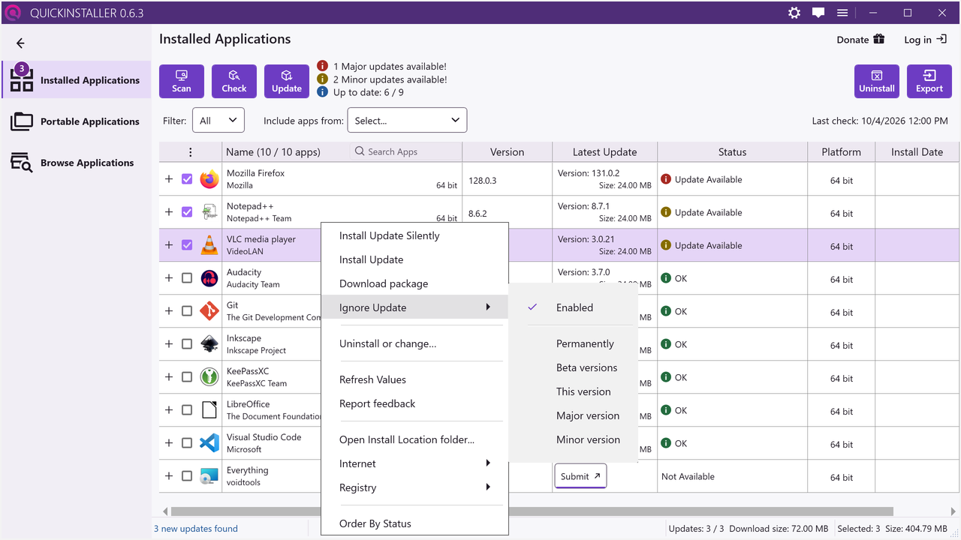Click the Submit button for Everything
This screenshot has width=961, height=540.
coord(580,476)
